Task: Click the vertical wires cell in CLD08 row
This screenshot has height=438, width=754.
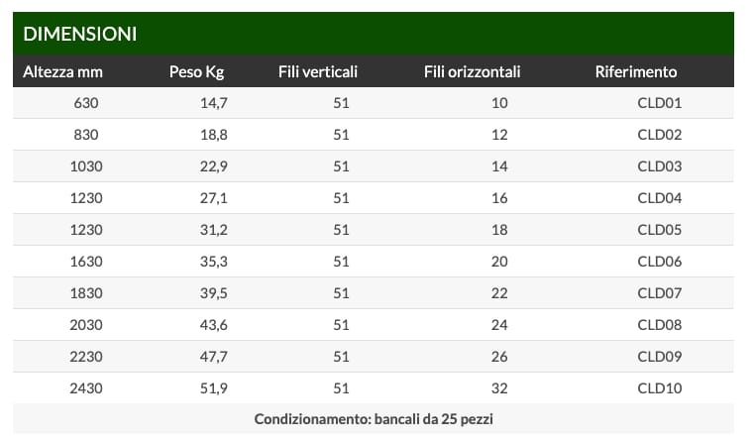Action: pos(341,325)
